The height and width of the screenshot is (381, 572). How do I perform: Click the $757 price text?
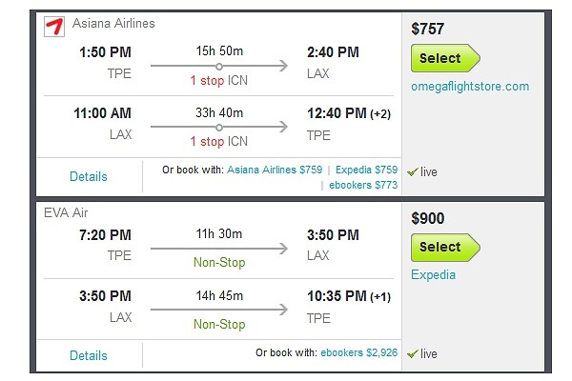click(x=428, y=30)
